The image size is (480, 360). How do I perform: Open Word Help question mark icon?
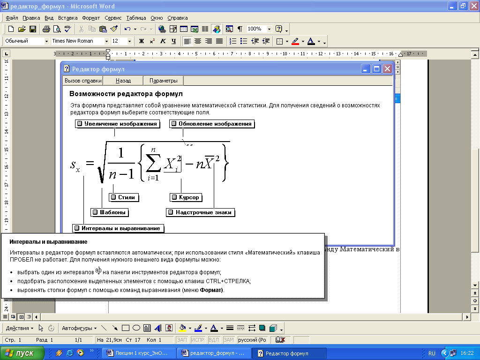pyautogui.click(x=279, y=29)
